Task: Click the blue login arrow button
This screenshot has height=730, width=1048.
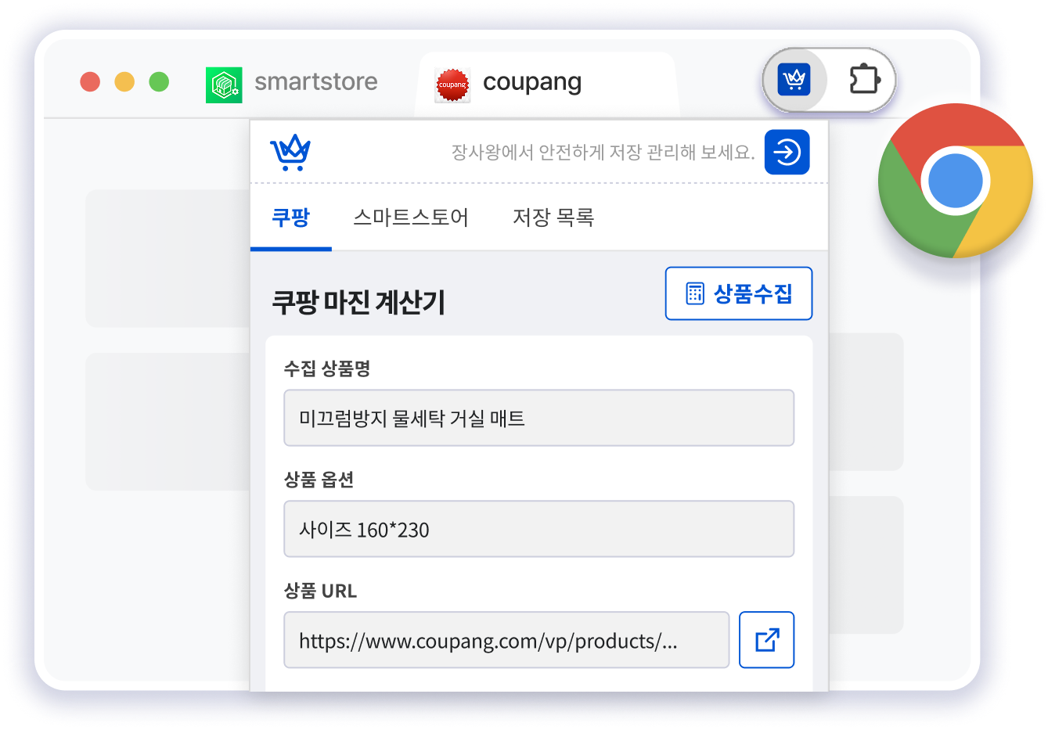Action: [x=787, y=152]
